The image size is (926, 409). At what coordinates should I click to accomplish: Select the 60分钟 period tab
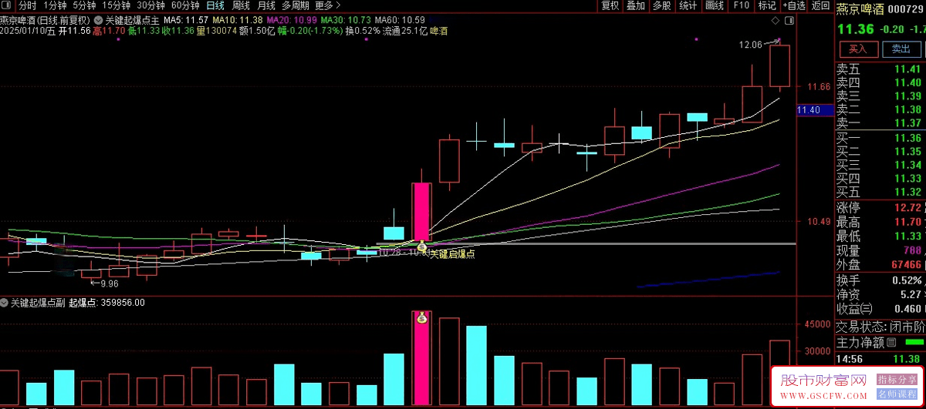[x=185, y=5]
